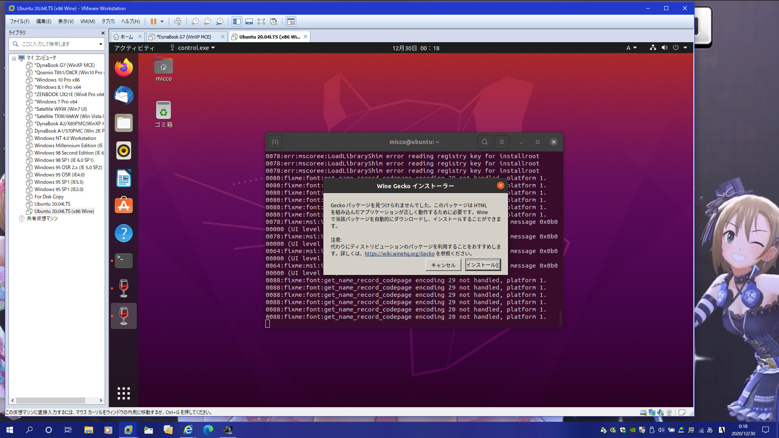
Task: Open the control.exe app menu dropdown
Action: [192, 48]
